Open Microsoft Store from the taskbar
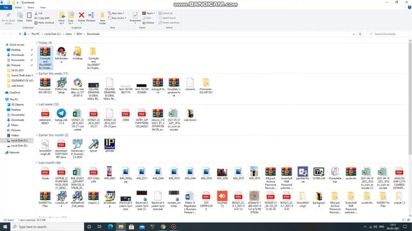 pyautogui.click(x=131, y=227)
